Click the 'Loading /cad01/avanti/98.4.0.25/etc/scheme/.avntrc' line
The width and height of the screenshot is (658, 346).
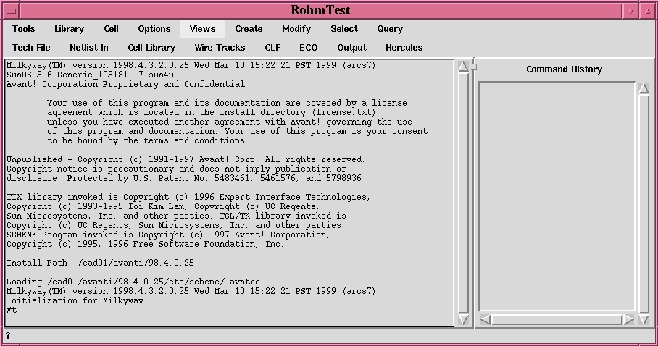point(133,282)
